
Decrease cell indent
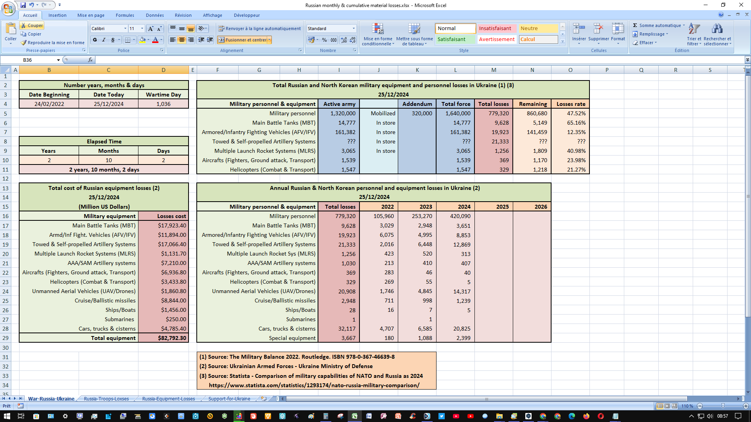click(201, 40)
